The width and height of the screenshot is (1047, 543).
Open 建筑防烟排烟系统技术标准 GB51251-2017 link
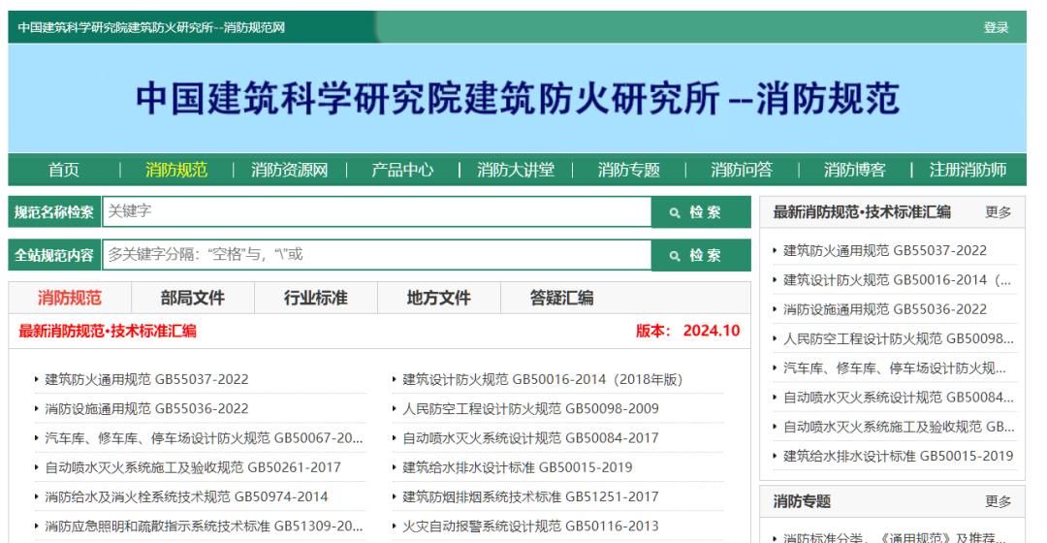click(x=530, y=496)
